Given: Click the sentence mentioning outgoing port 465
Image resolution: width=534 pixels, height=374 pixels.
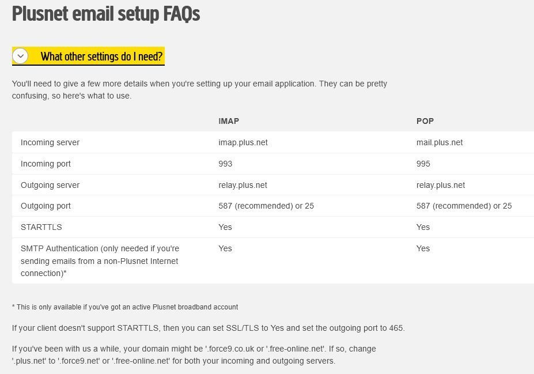Looking at the screenshot, I should (209, 328).
